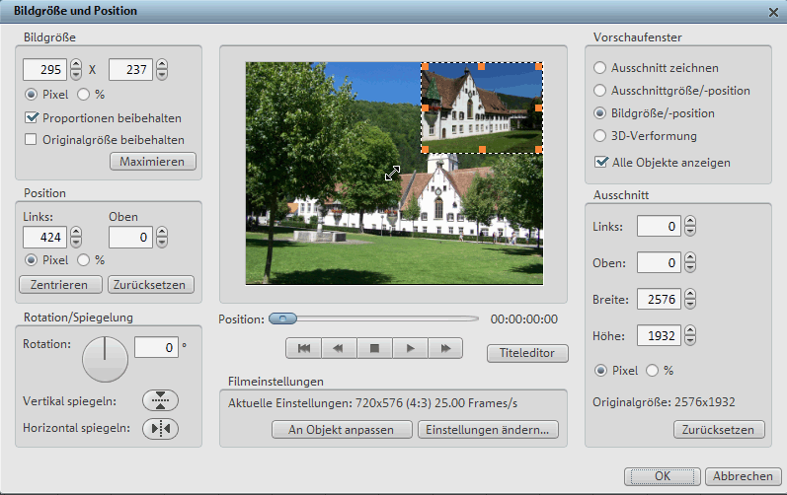
Task: Click stepper for Ausschnitt Links
Action: click(690, 226)
